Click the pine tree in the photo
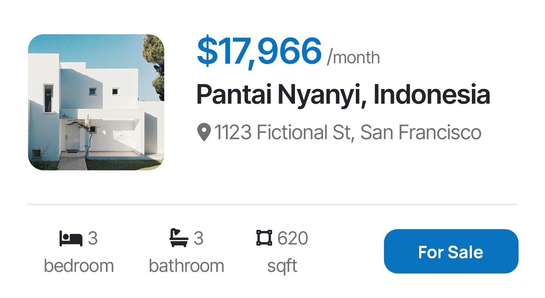 (154, 65)
